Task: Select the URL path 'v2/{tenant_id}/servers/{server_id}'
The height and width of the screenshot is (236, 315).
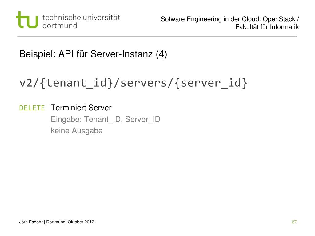Action: coord(133,83)
